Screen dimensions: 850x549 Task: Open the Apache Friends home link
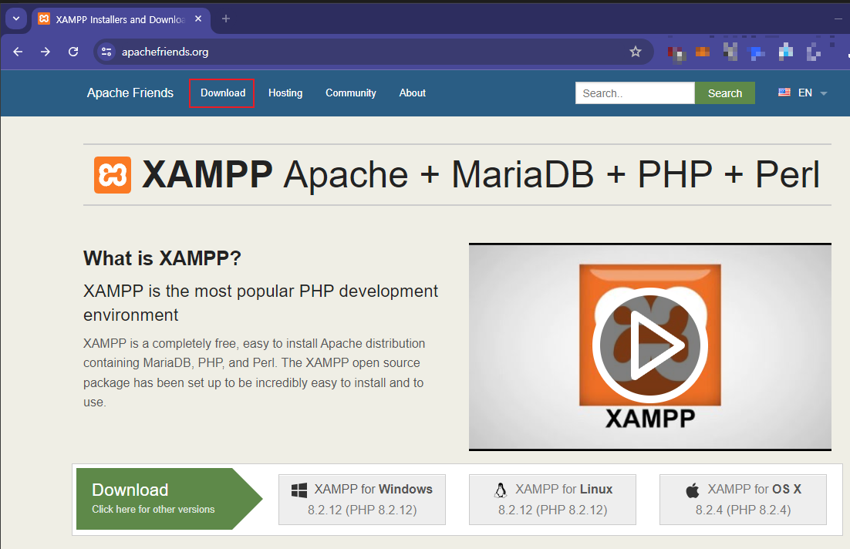click(x=130, y=93)
